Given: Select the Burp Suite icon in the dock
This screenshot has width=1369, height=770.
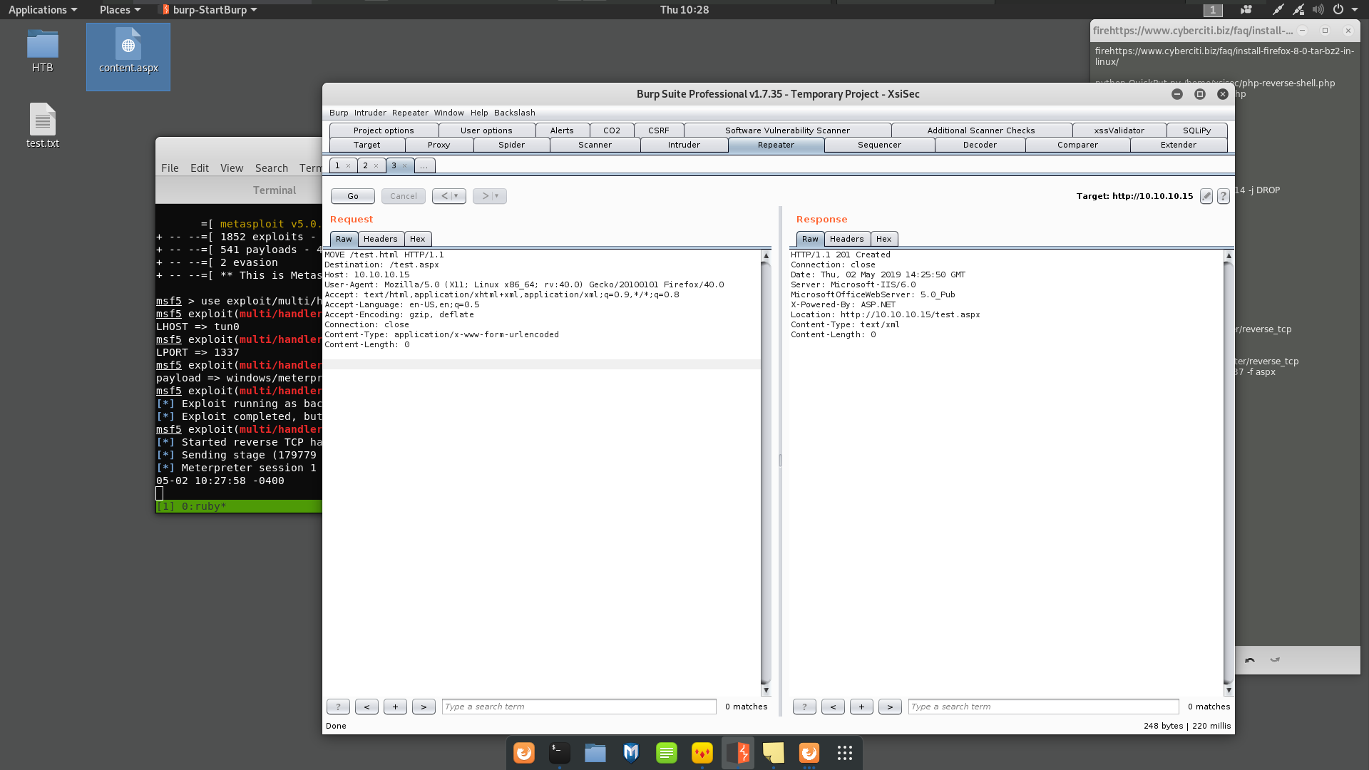Looking at the screenshot, I should coord(738,753).
